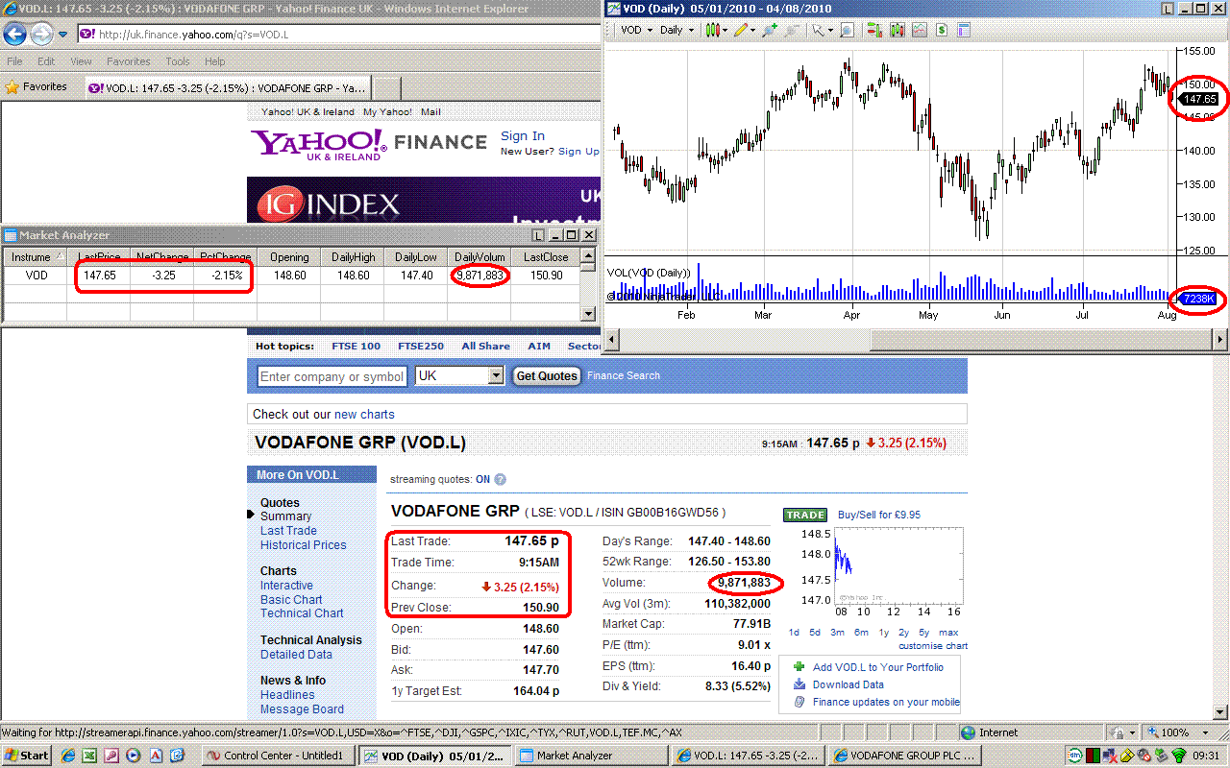
Task: Select the VOD.L browser tab
Action: tap(228, 88)
